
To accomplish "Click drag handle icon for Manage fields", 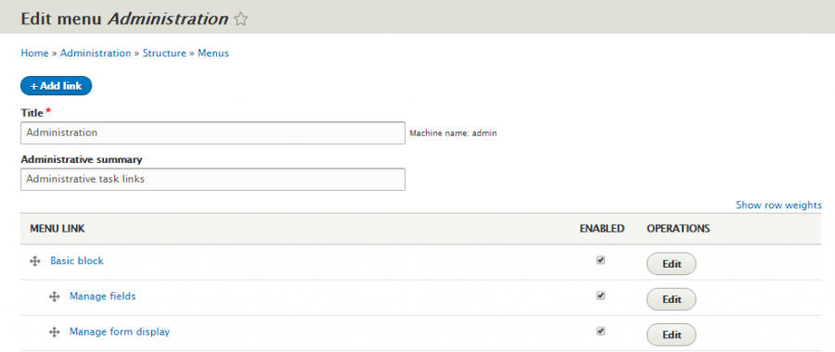I will tap(55, 296).
